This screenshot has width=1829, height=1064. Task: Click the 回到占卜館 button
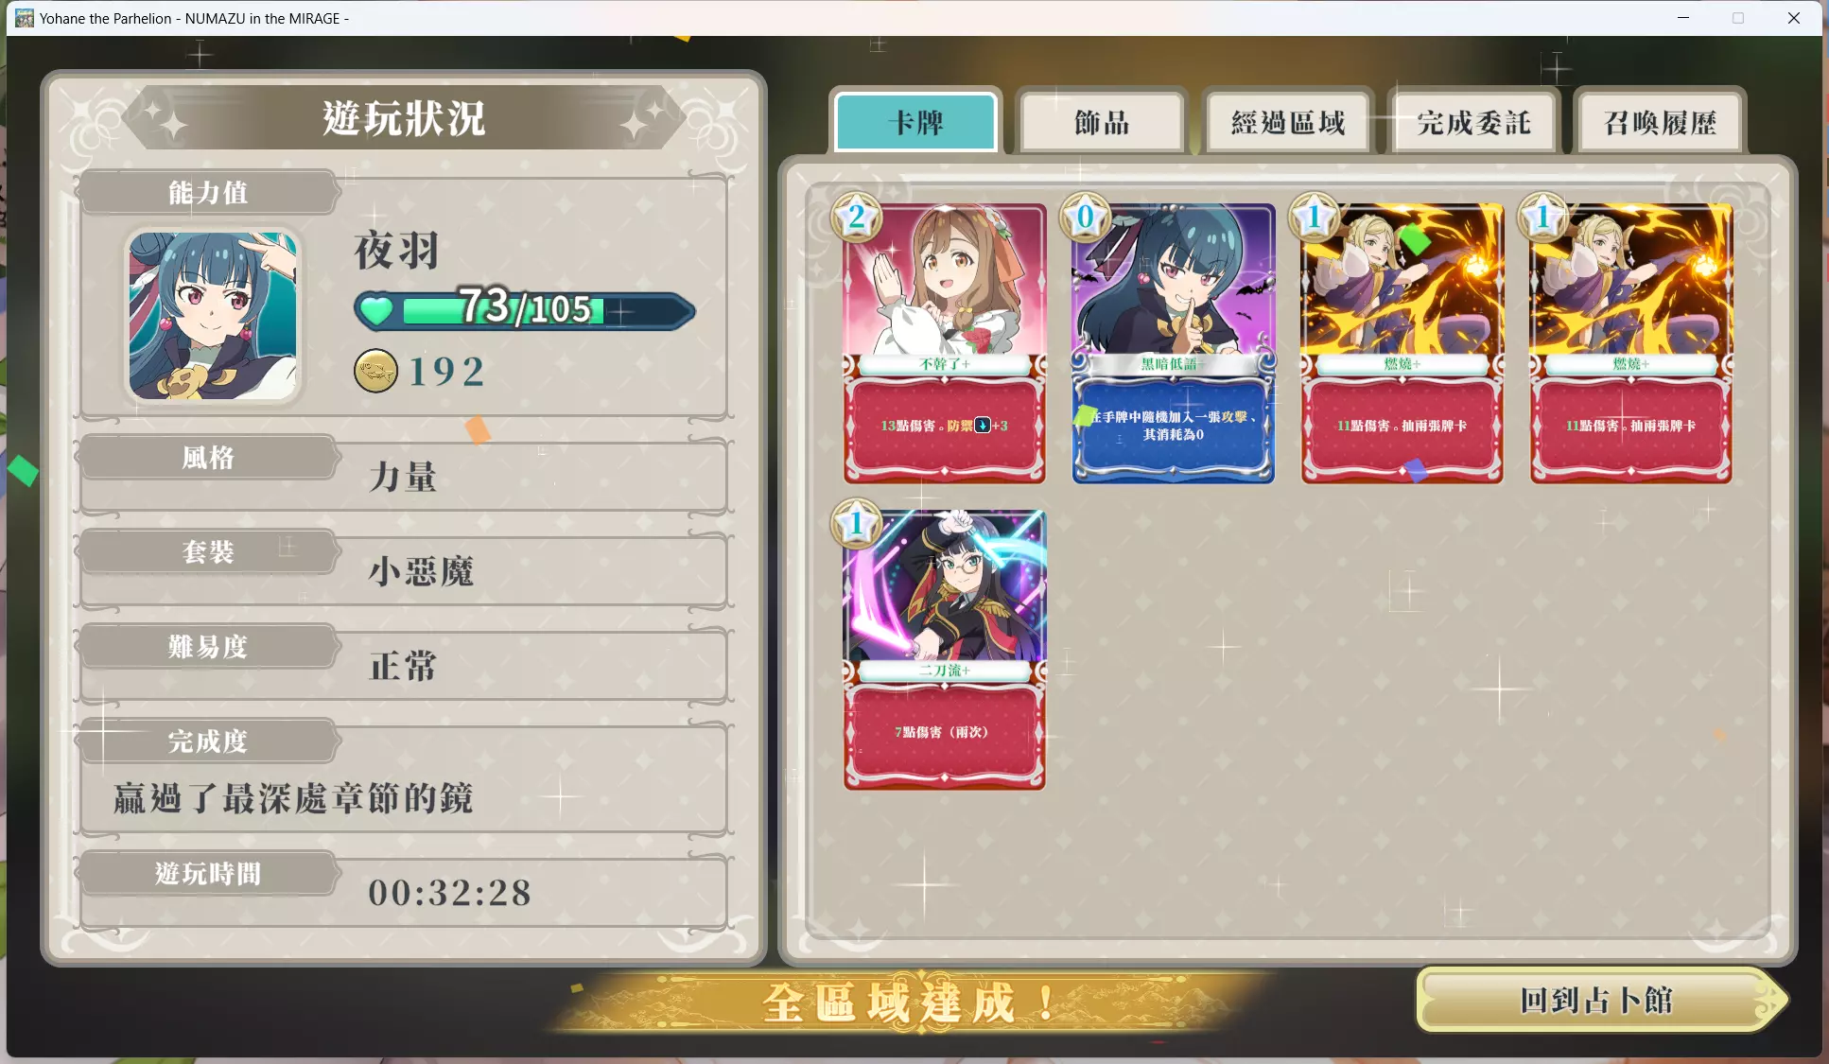click(x=1597, y=1000)
